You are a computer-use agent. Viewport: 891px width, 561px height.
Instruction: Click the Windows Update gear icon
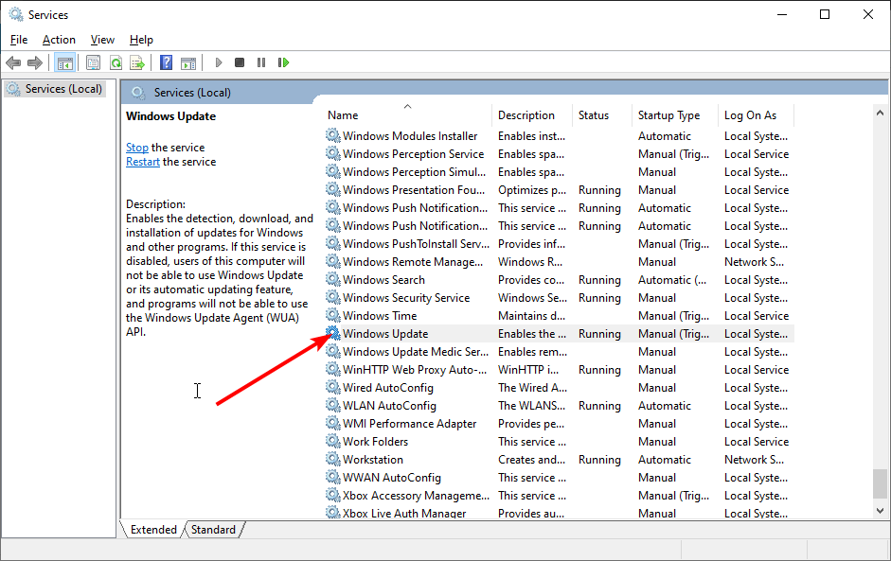[332, 333]
